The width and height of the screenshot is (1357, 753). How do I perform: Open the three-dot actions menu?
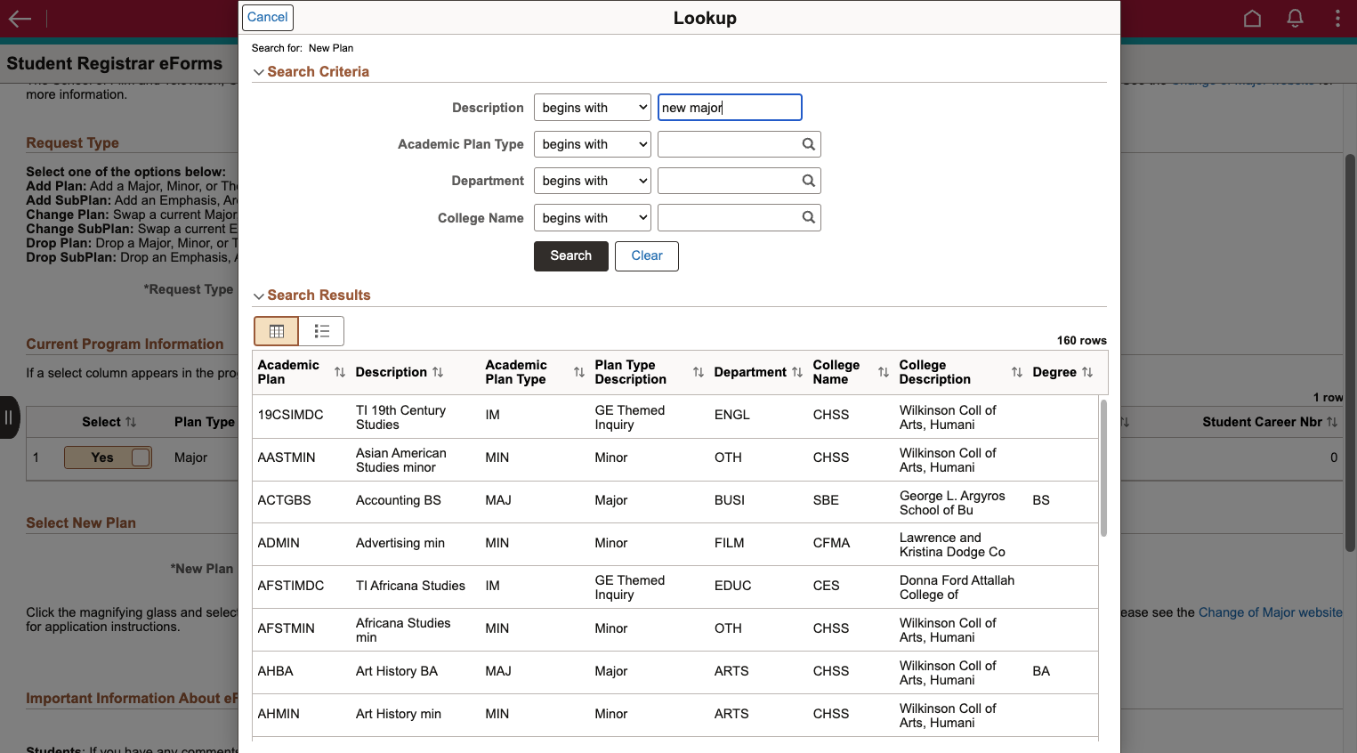[x=1337, y=19]
